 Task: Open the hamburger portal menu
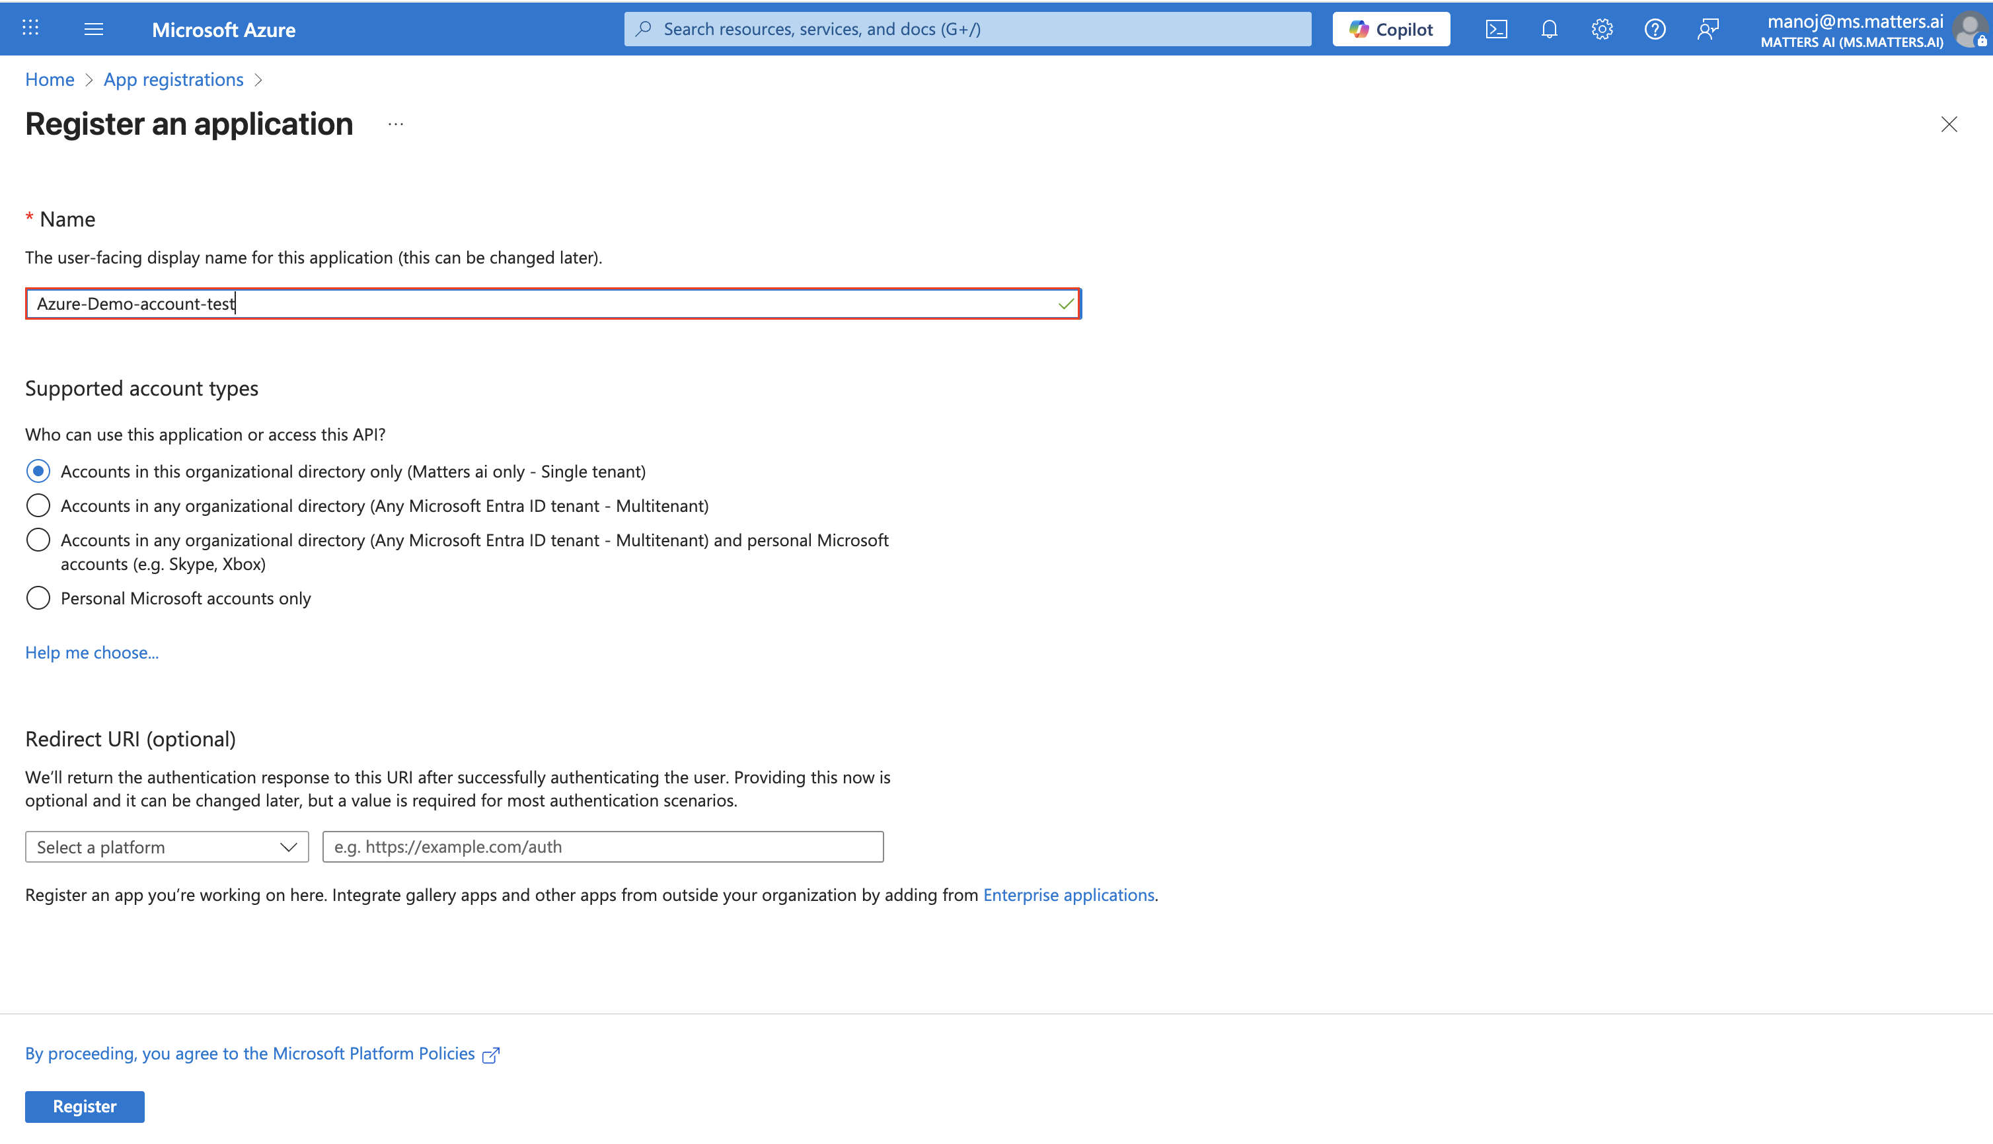[x=94, y=29]
